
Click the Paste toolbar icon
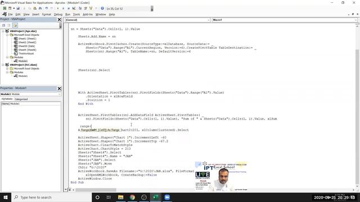coord(35,8)
